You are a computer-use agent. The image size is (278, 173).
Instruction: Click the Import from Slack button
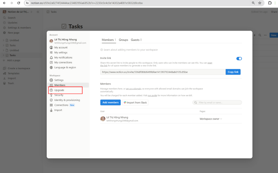(x=135, y=102)
